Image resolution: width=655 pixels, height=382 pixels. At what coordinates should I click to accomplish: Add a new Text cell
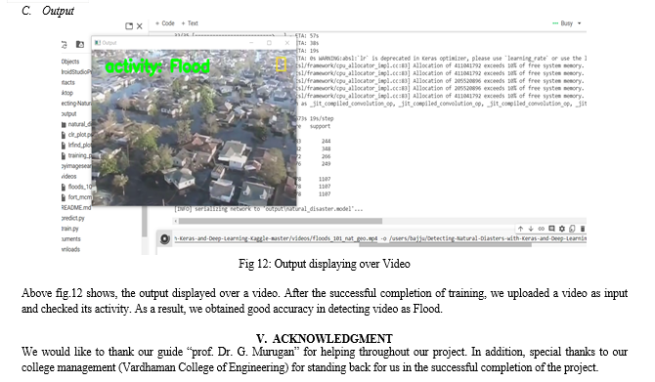[x=190, y=23]
